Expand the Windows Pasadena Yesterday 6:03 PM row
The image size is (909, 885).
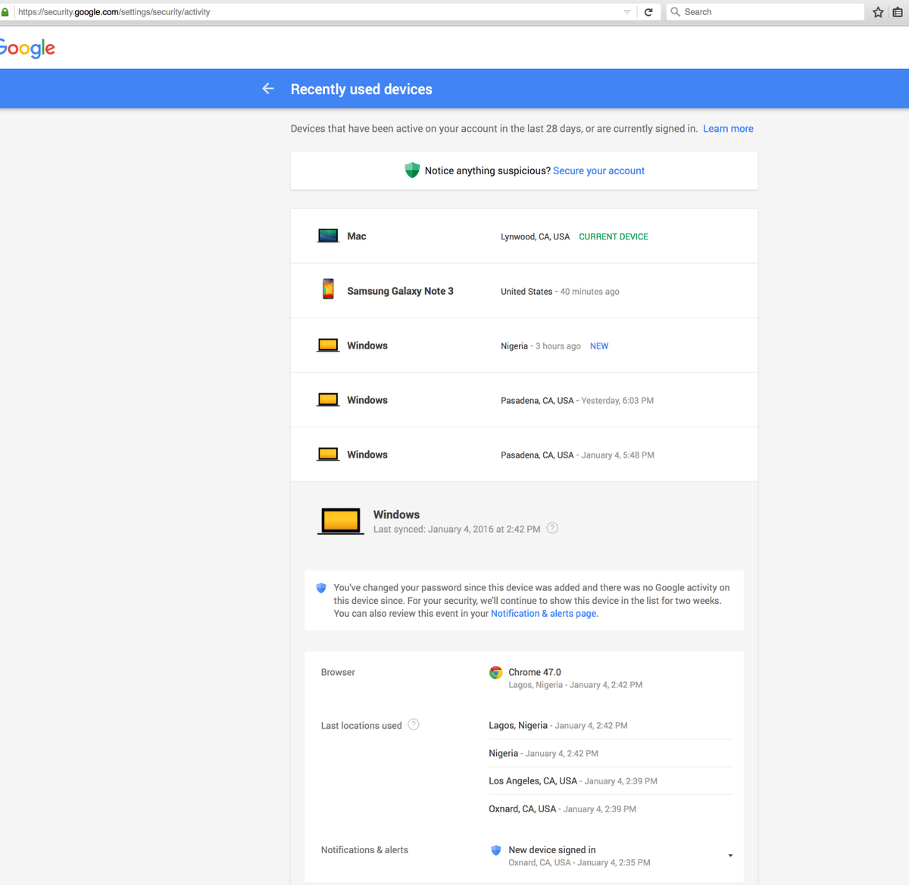[x=524, y=400]
